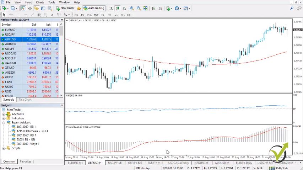Select the XAUUSD row in Market Watch
This screenshot has height=170, width=303.
point(30,63)
